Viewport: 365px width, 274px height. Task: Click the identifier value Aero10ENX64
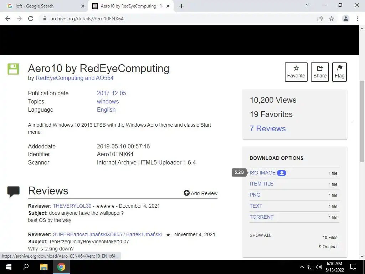point(115,154)
